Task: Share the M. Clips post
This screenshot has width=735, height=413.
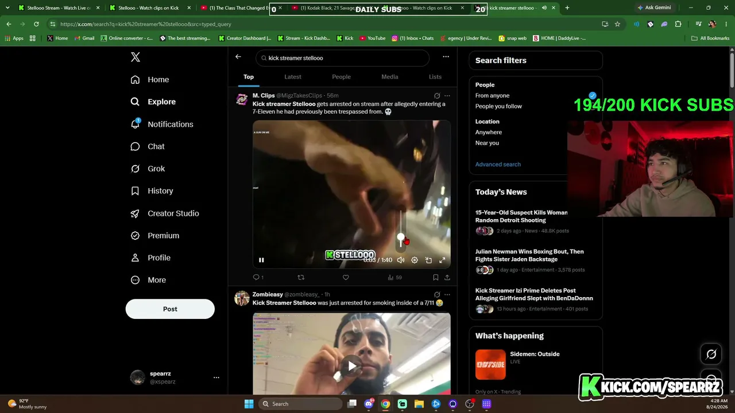Action: point(447,278)
